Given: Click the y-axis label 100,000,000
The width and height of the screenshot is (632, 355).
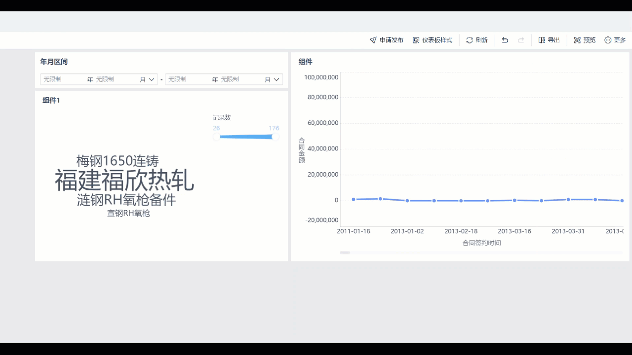Looking at the screenshot, I should [321, 77].
